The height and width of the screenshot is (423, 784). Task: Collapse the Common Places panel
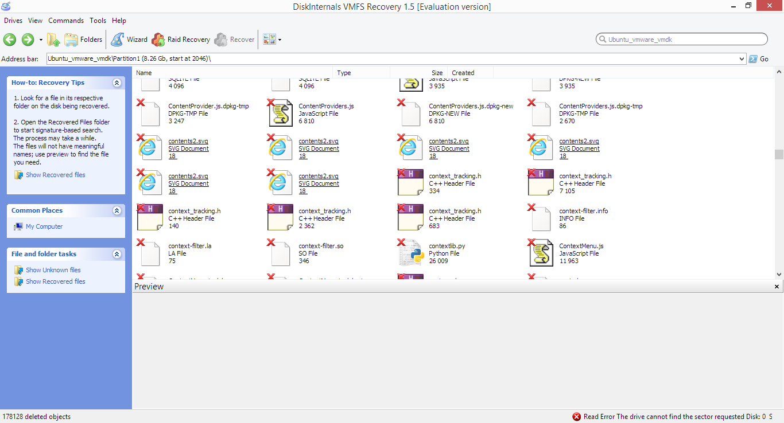(117, 210)
